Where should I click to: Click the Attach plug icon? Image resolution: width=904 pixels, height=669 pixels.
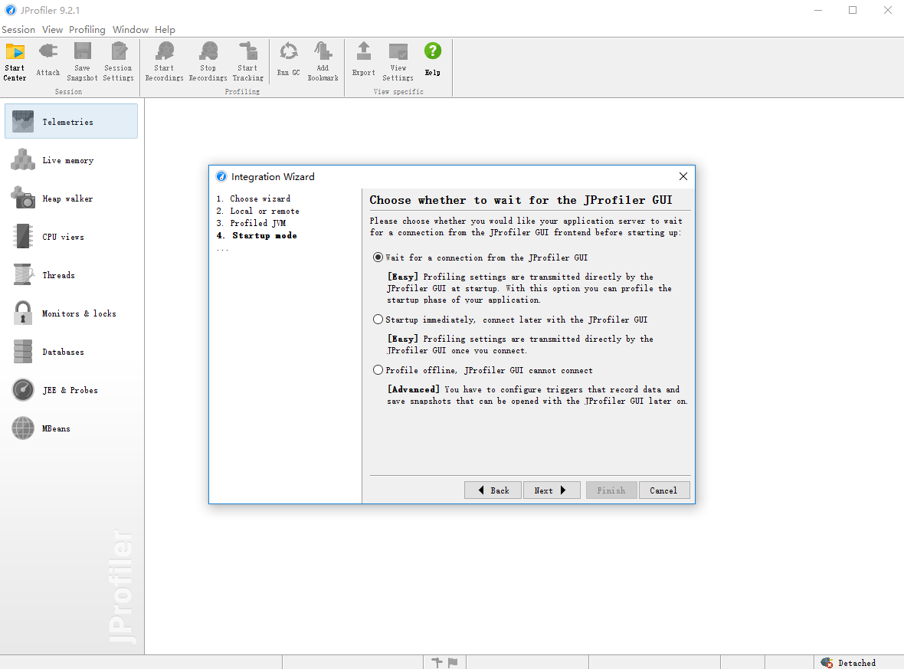(47, 51)
